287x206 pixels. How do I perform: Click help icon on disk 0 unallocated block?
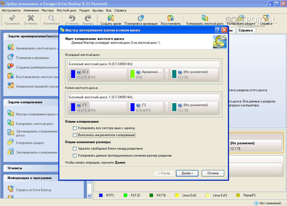[180, 72]
